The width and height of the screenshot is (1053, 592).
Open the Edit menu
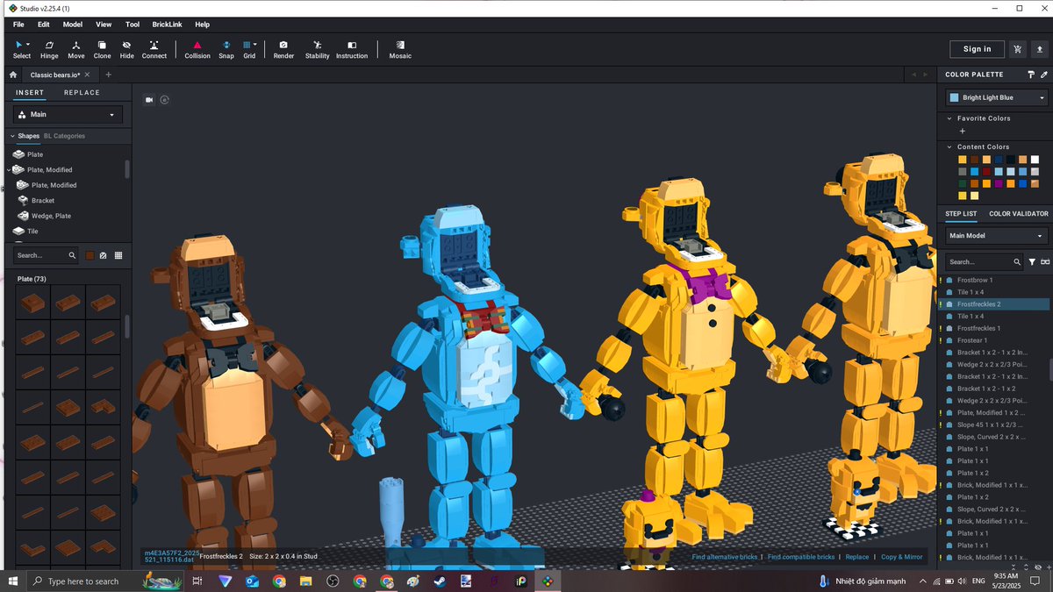pos(44,25)
